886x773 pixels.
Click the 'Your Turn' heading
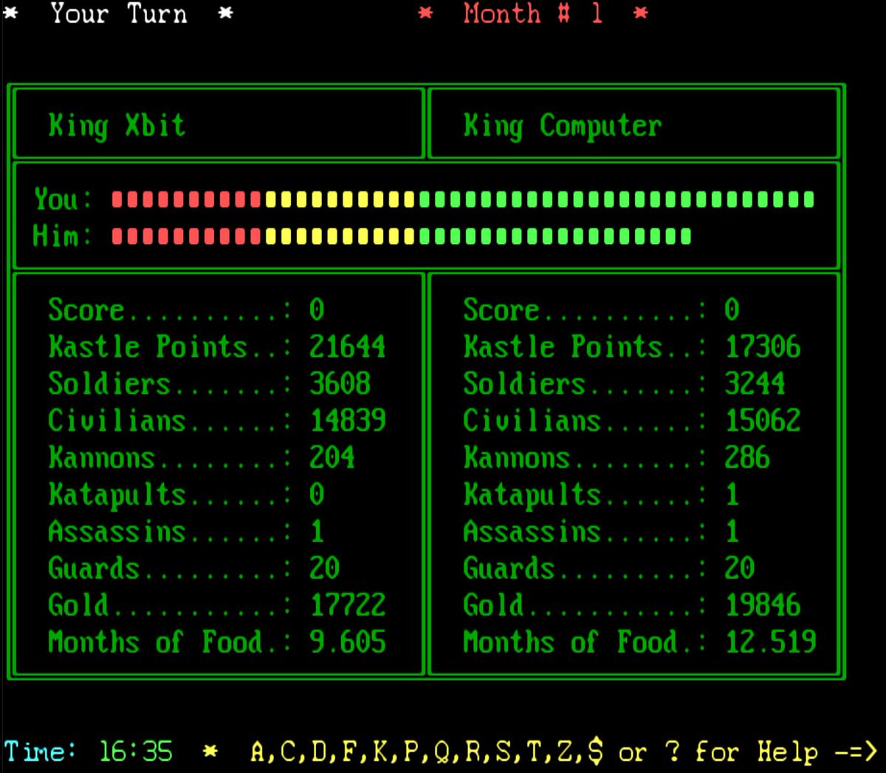[119, 14]
